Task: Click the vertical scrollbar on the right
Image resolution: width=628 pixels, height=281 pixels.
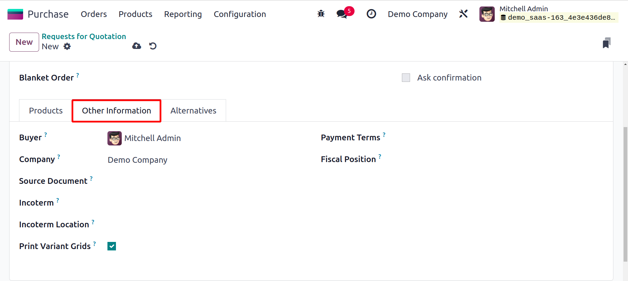Action: point(625,194)
